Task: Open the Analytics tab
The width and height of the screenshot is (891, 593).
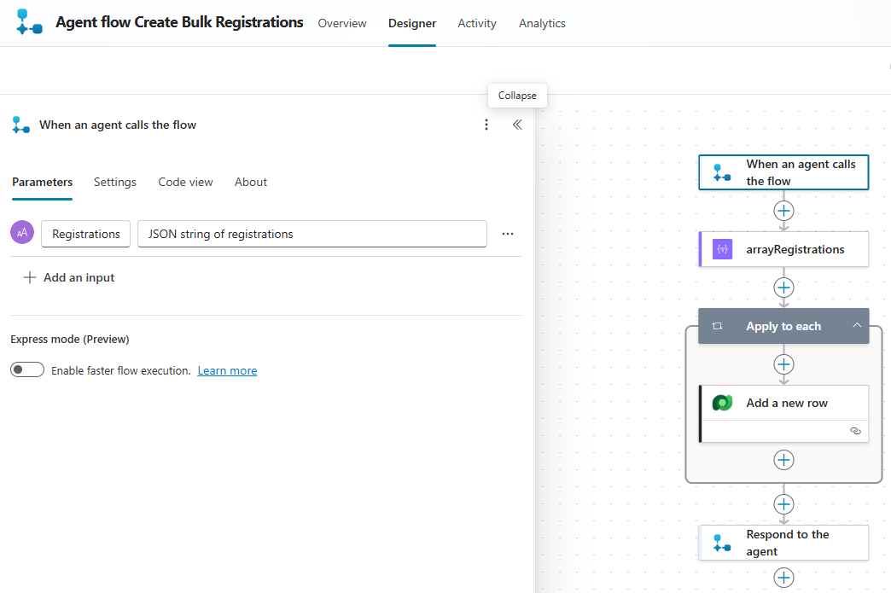Action: click(542, 23)
